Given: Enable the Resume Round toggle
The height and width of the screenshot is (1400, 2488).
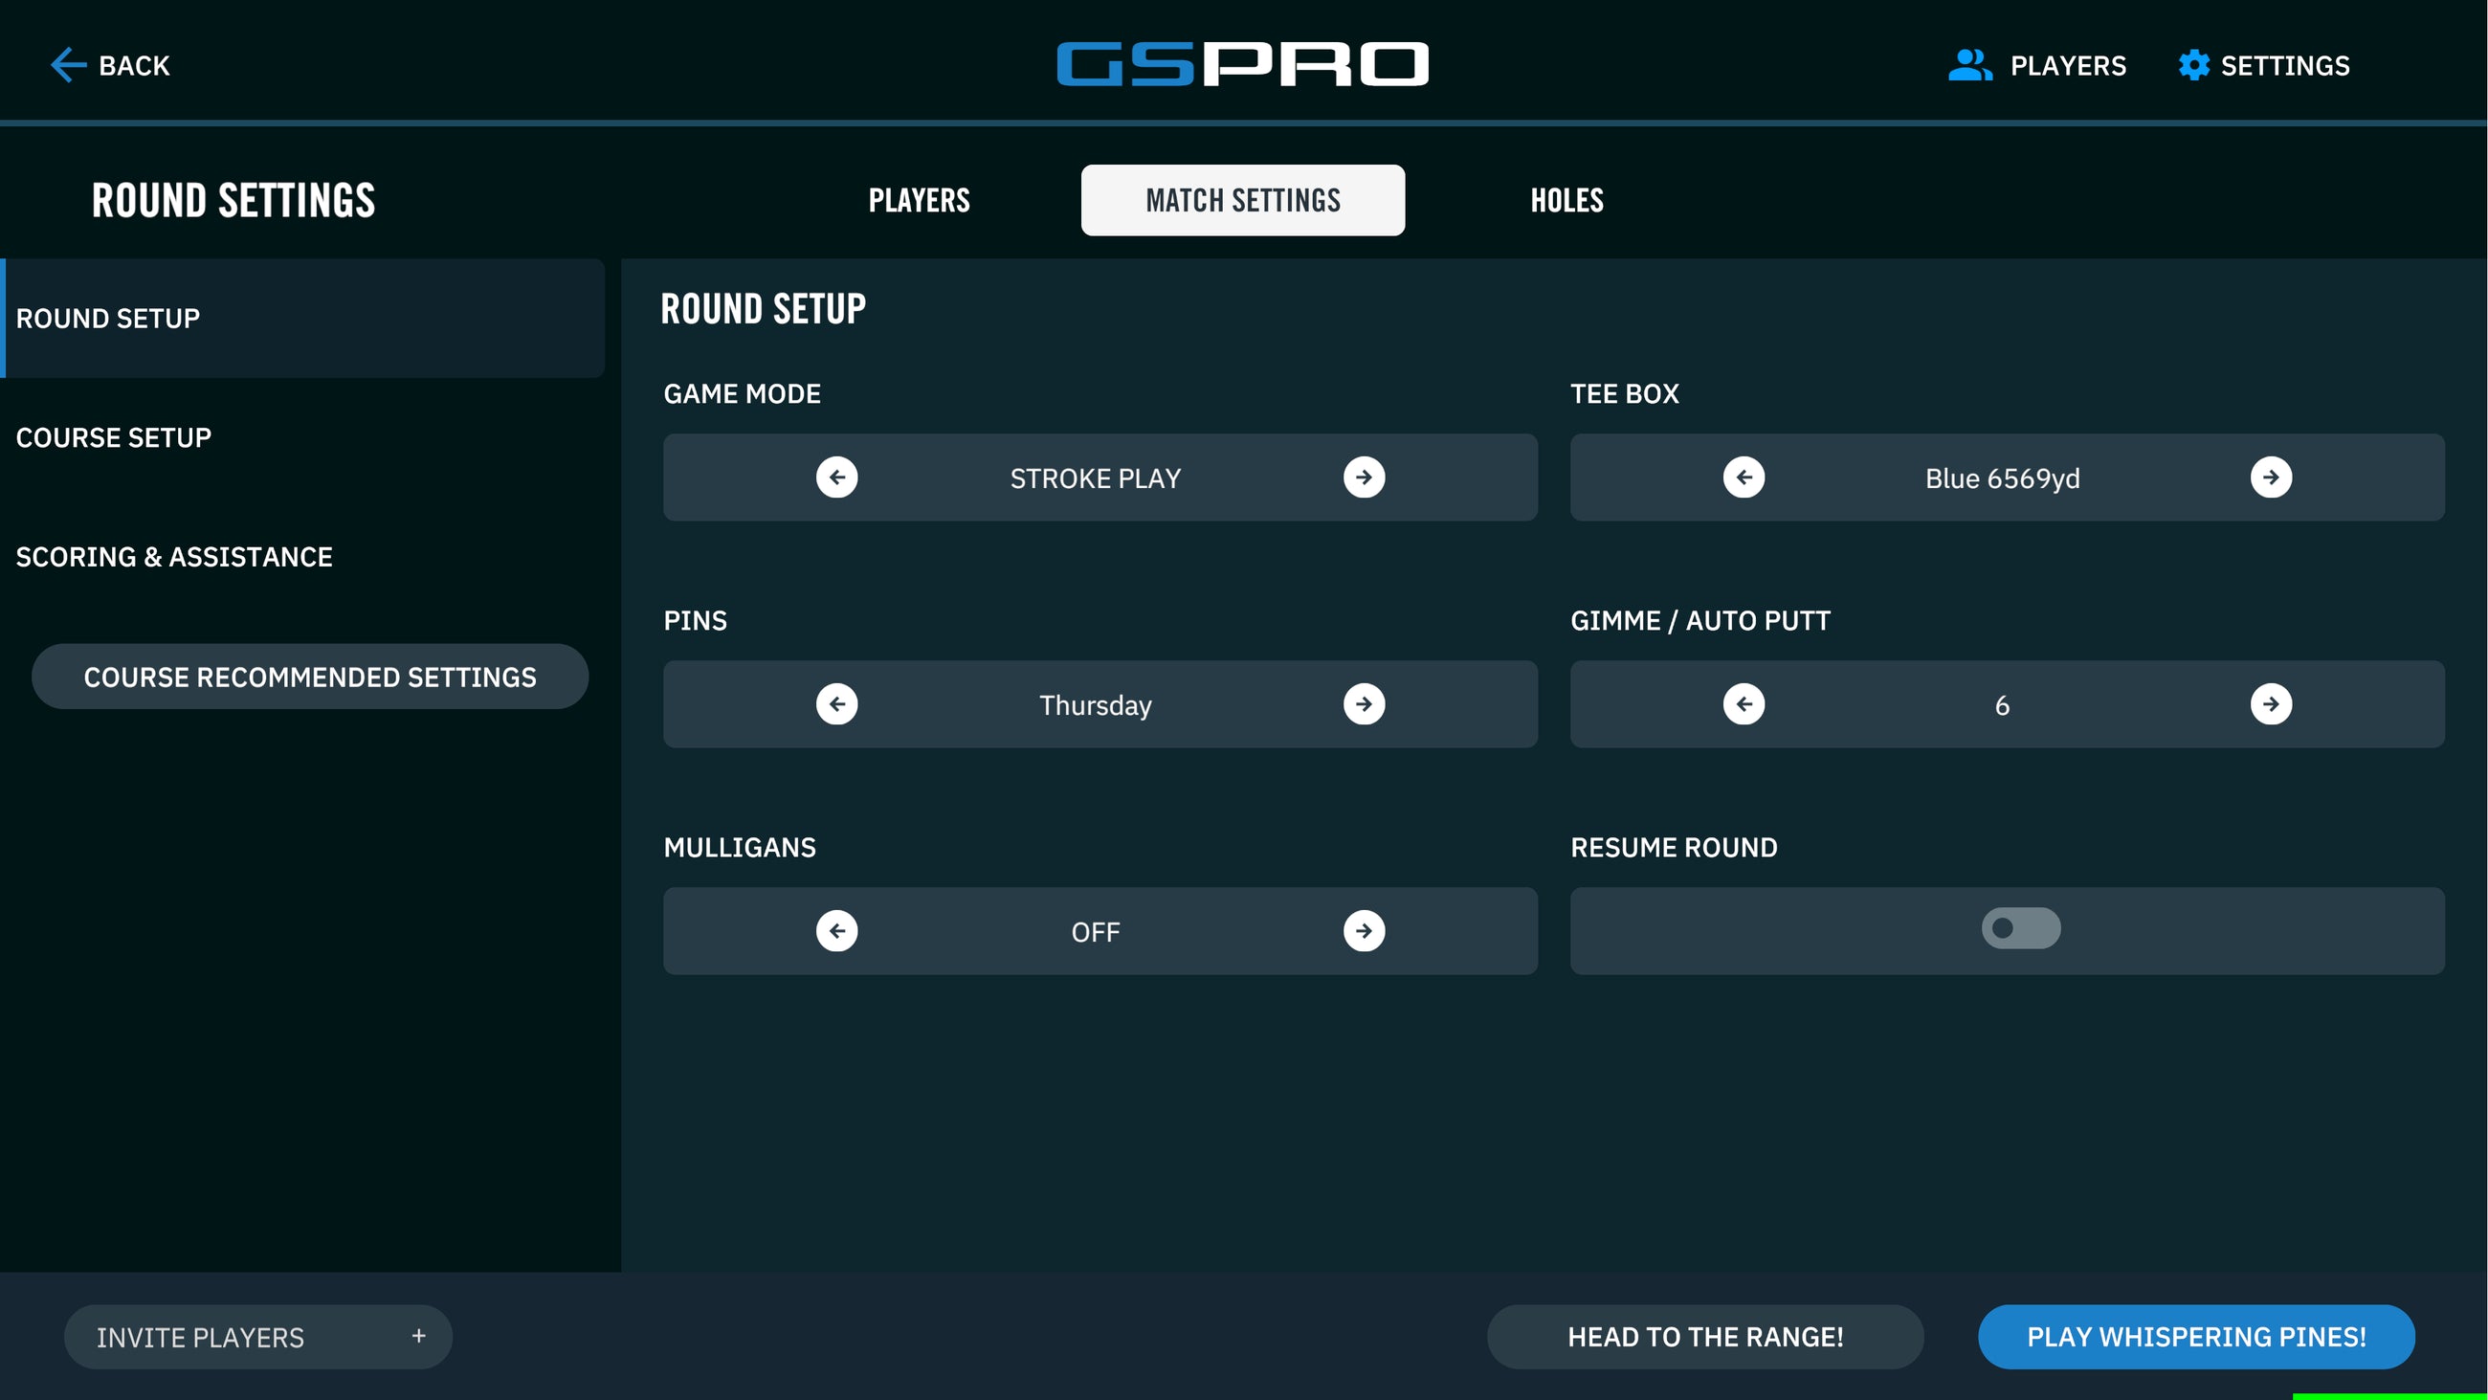Looking at the screenshot, I should pyautogui.click(x=2019, y=927).
